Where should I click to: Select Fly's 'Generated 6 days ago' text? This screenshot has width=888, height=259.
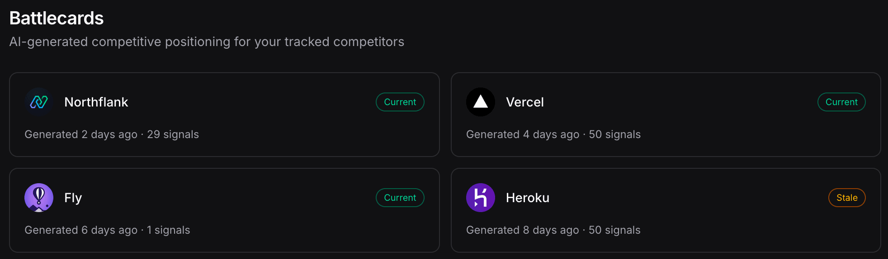pyautogui.click(x=81, y=230)
